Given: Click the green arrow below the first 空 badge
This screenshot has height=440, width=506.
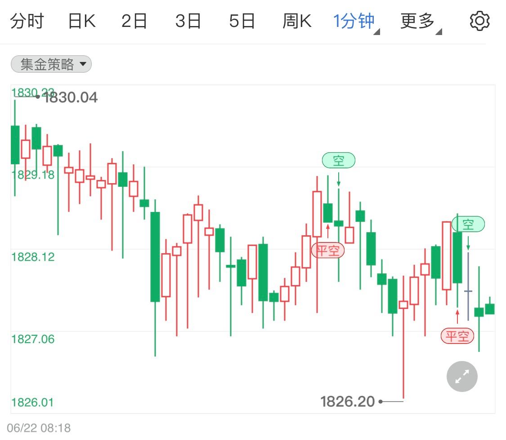Looking at the screenshot, I should coord(338,180).
